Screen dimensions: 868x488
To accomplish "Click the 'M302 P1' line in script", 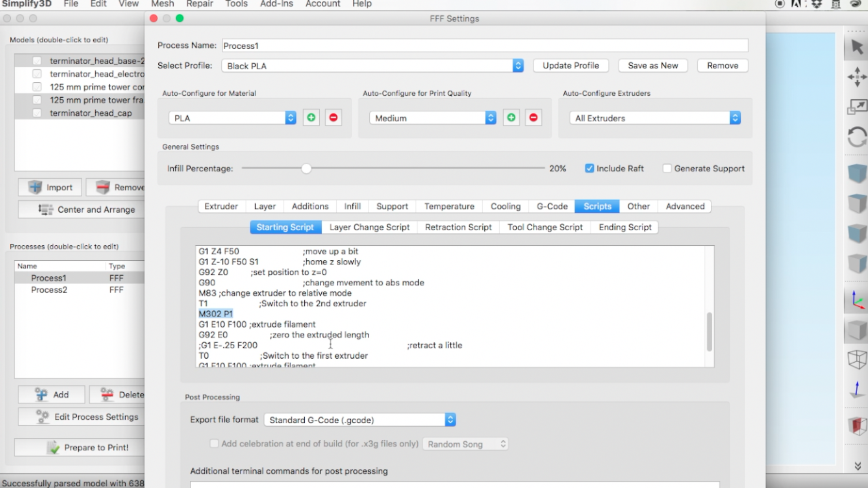I will tap(216, 314).
